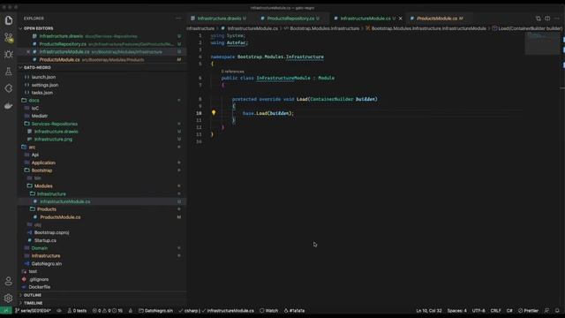The height and width of the screenshot is (318, 565).
Task: Change Spaces: 4 indentation setting
Action: click(x=457, y=310)
